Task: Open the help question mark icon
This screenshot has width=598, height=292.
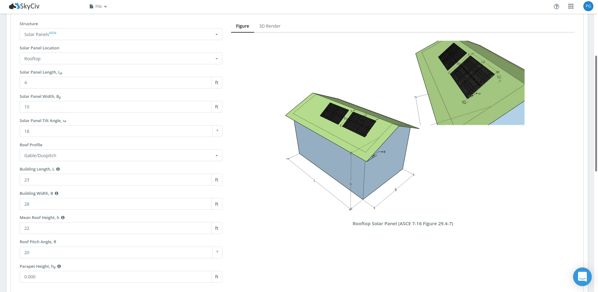Action: (556, 6)
